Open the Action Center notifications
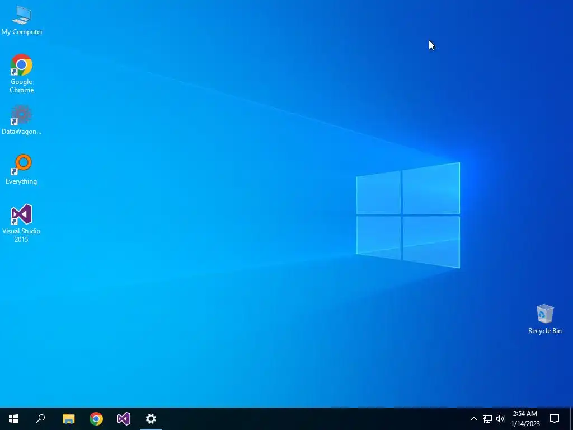 point(555,419)
